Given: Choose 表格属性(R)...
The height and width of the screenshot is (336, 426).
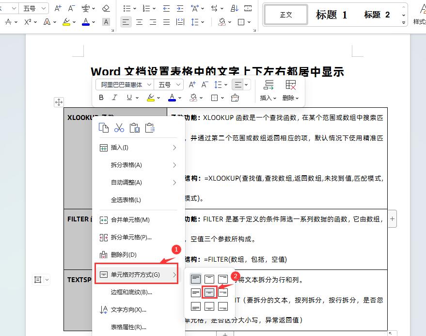Looking at the screenshot, I should (138, 327).
